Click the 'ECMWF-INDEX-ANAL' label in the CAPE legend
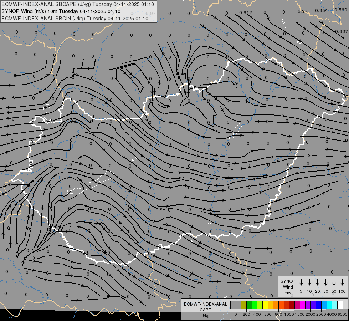This screenshot has width=349, height=321. [205, 304]
